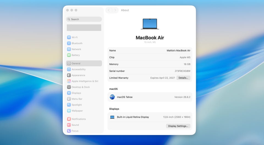Click Version 26.6.2 text

click(x=182, y=97)
